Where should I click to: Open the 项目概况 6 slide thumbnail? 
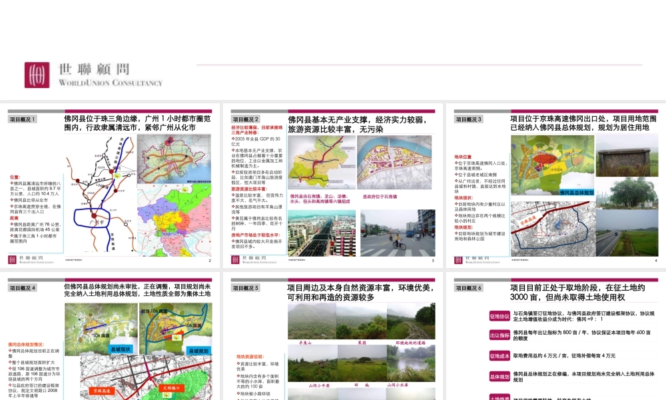pyautogui.click(x=556, y=336)
